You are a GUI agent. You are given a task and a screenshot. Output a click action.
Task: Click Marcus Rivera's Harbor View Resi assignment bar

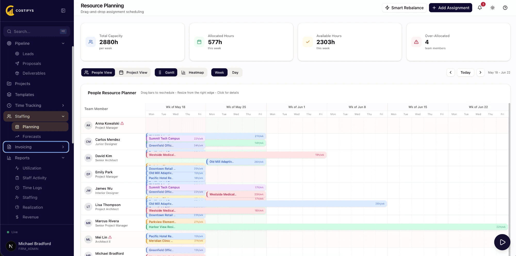(327, 227)
